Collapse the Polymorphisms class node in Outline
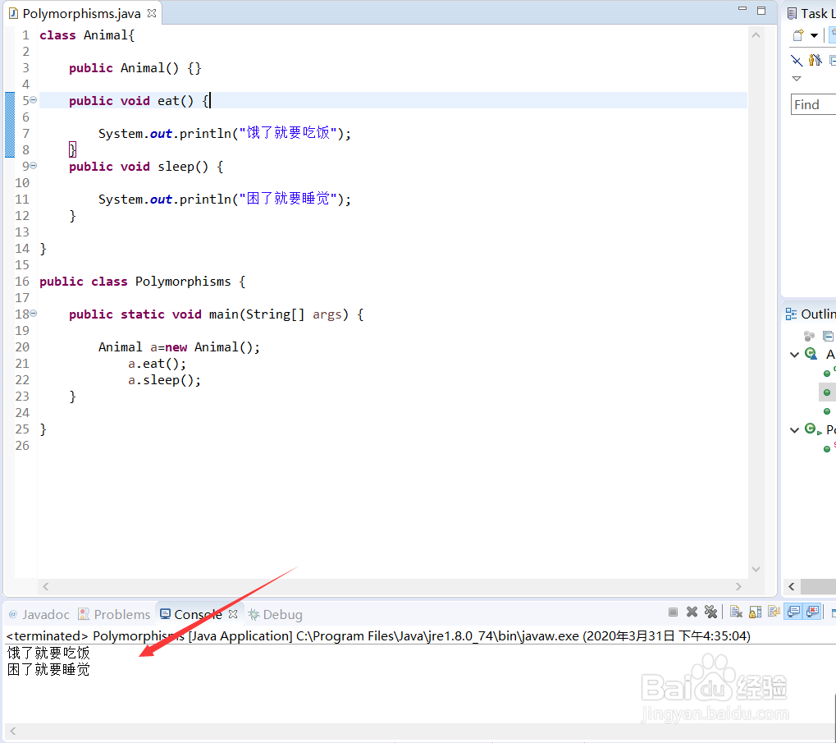836x743 pixels. click(794, 429)
